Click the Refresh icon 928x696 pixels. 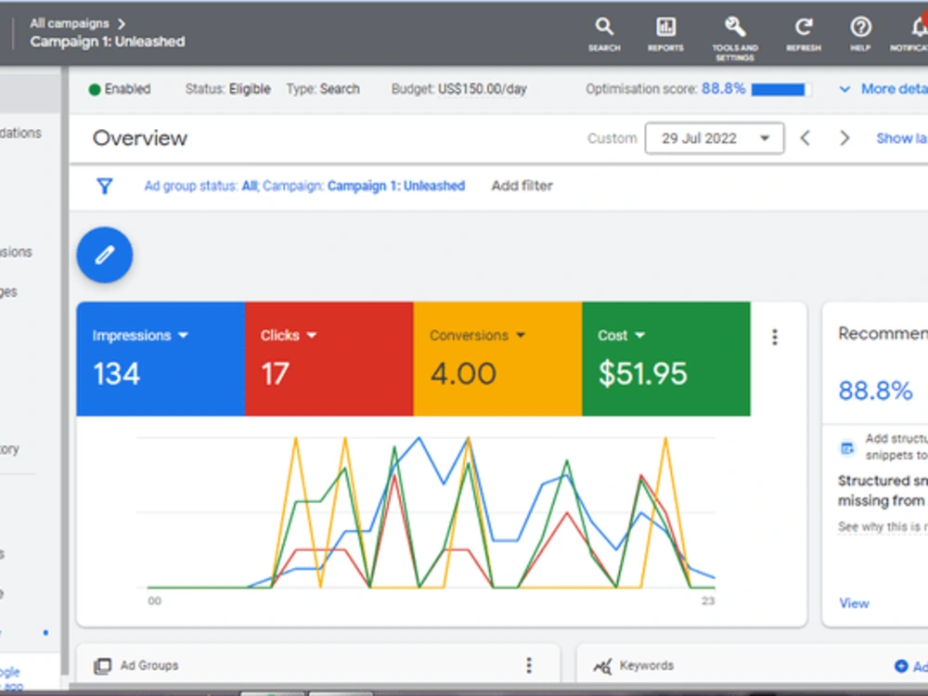(x=803, y=27)
